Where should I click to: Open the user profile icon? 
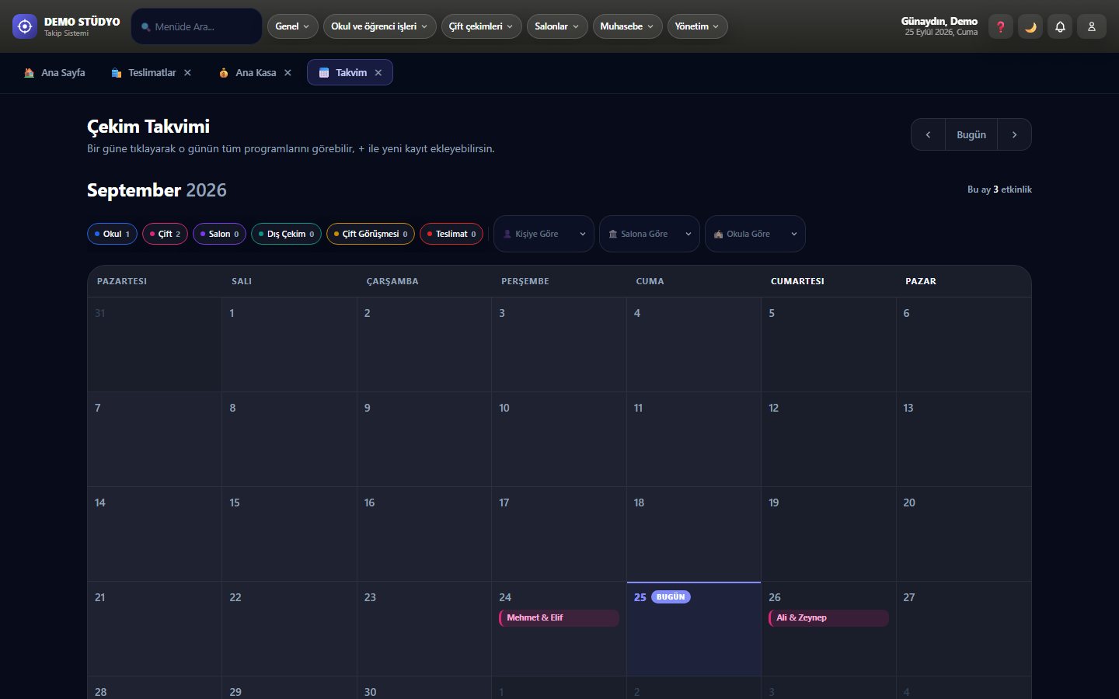tap(1092, 26)
